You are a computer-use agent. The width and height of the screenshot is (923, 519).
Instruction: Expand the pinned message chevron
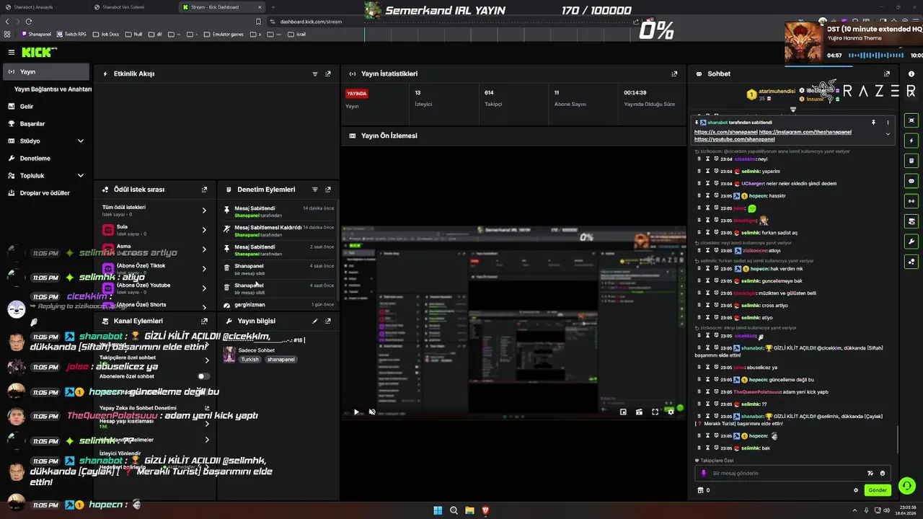[888, 134]
